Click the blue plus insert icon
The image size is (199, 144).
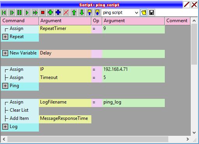(x=58, y=12)
